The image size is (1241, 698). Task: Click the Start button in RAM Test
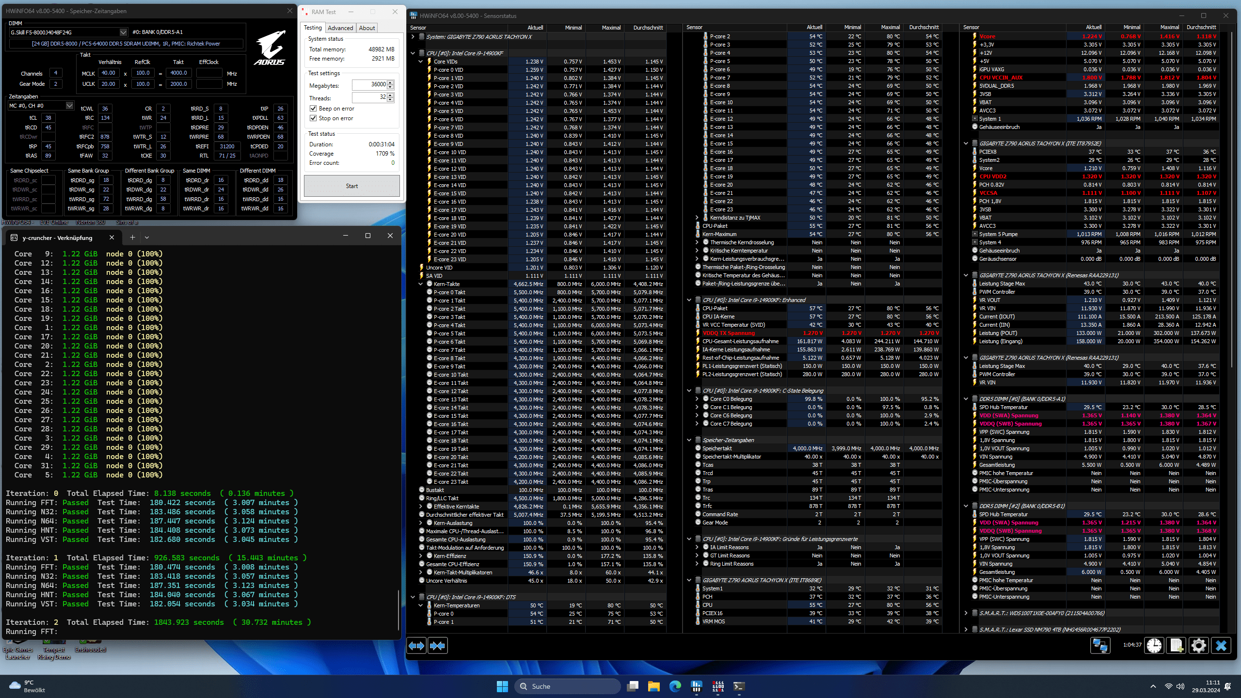coord(352,186)
